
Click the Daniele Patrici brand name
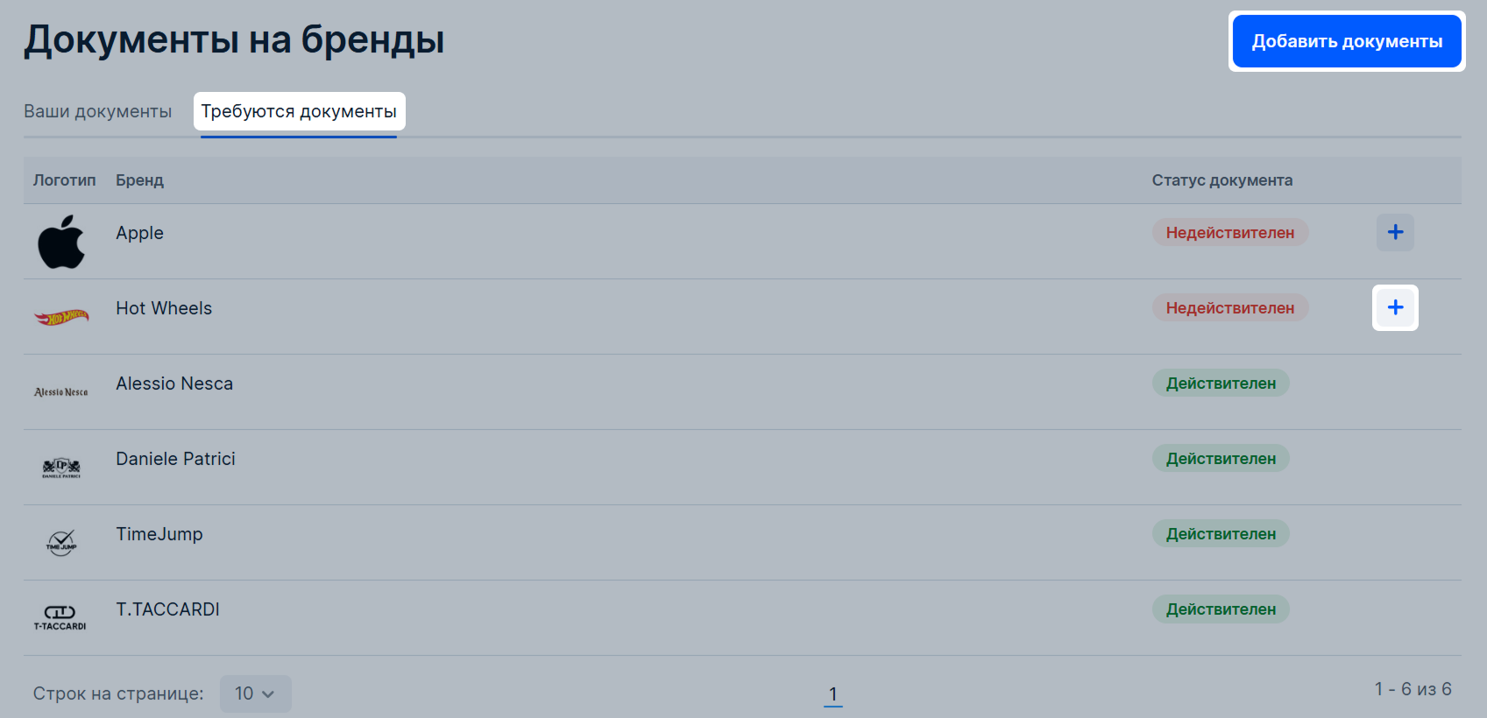point(176,459)
